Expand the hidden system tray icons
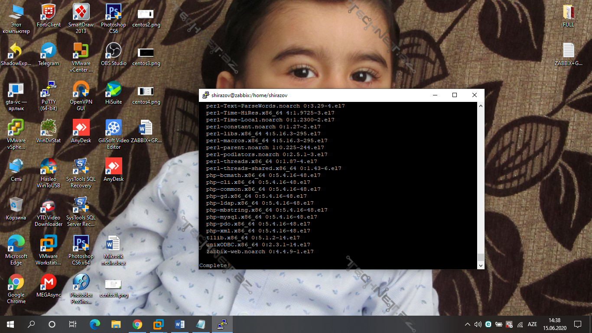The height and width of the screenshot is (333, 592). 467,324
